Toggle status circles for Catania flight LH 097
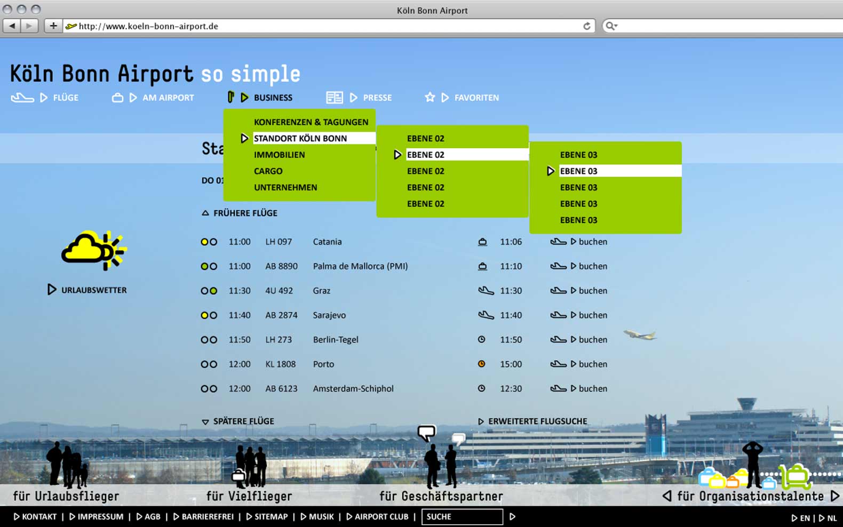This screenshot has width=843, height=527. point(209,242)
